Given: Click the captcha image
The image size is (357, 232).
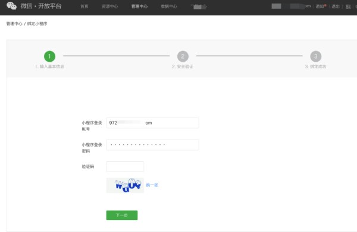Looking at the screenshot, I should point(125,185).
